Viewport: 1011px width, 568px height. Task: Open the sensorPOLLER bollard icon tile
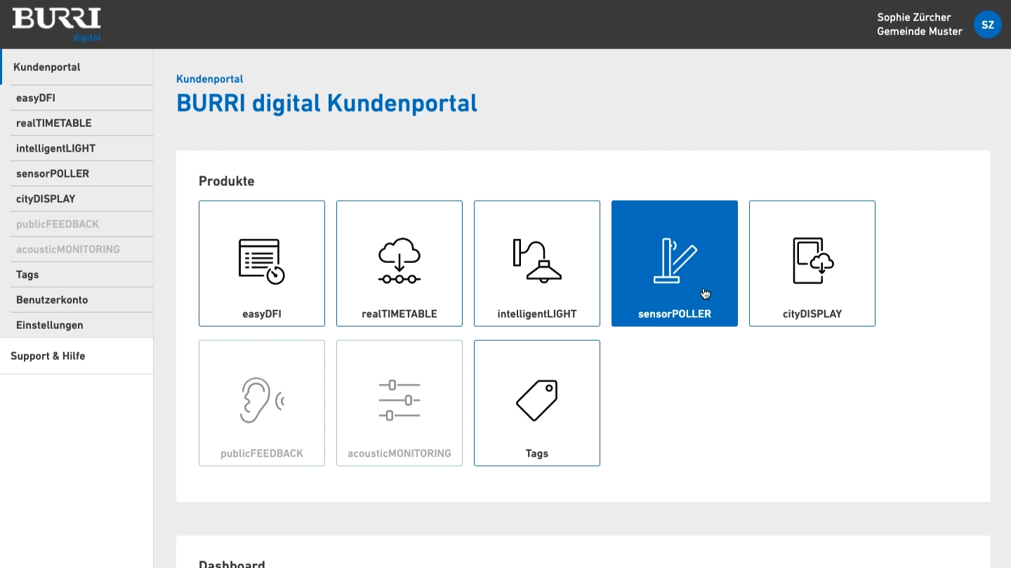click(x=674, y=262)
